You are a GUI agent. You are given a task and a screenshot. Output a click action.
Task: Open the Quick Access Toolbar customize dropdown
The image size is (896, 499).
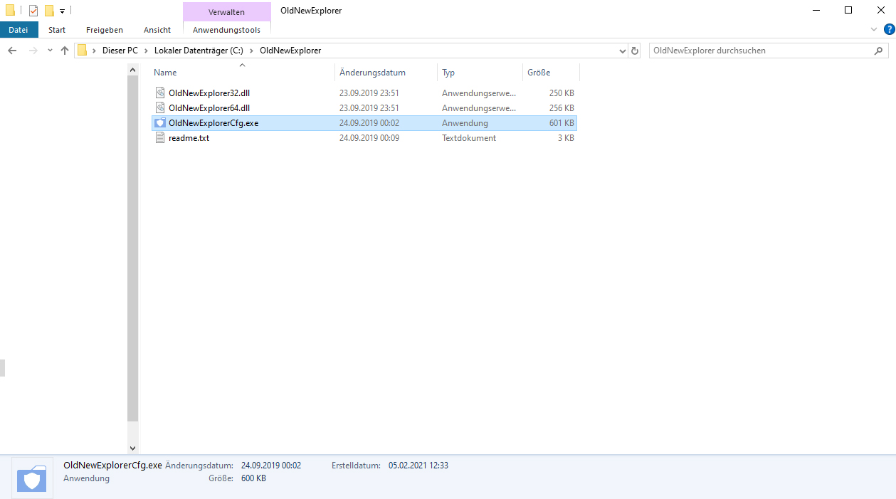tap(62, 11)
